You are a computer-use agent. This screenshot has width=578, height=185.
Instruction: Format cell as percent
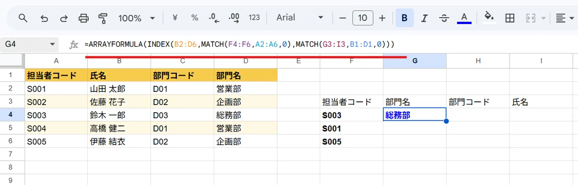coord(195,18)
